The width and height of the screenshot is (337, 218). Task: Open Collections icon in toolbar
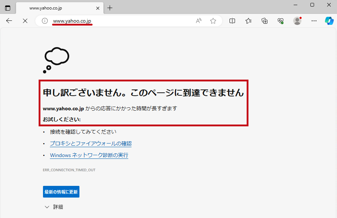[x=264, y=21]
